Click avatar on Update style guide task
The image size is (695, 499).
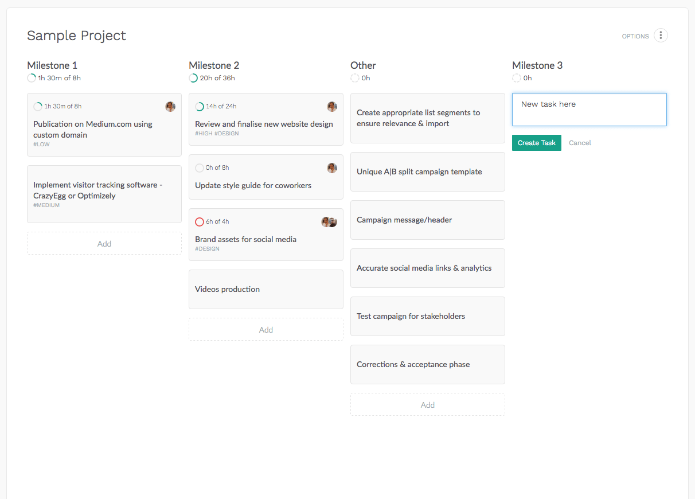click(332, 168)
